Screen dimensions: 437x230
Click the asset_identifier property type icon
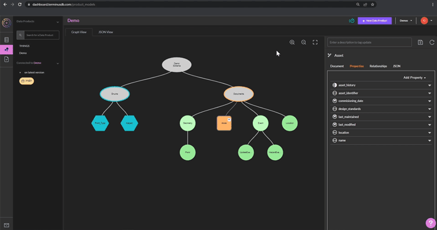coord(335,93)
